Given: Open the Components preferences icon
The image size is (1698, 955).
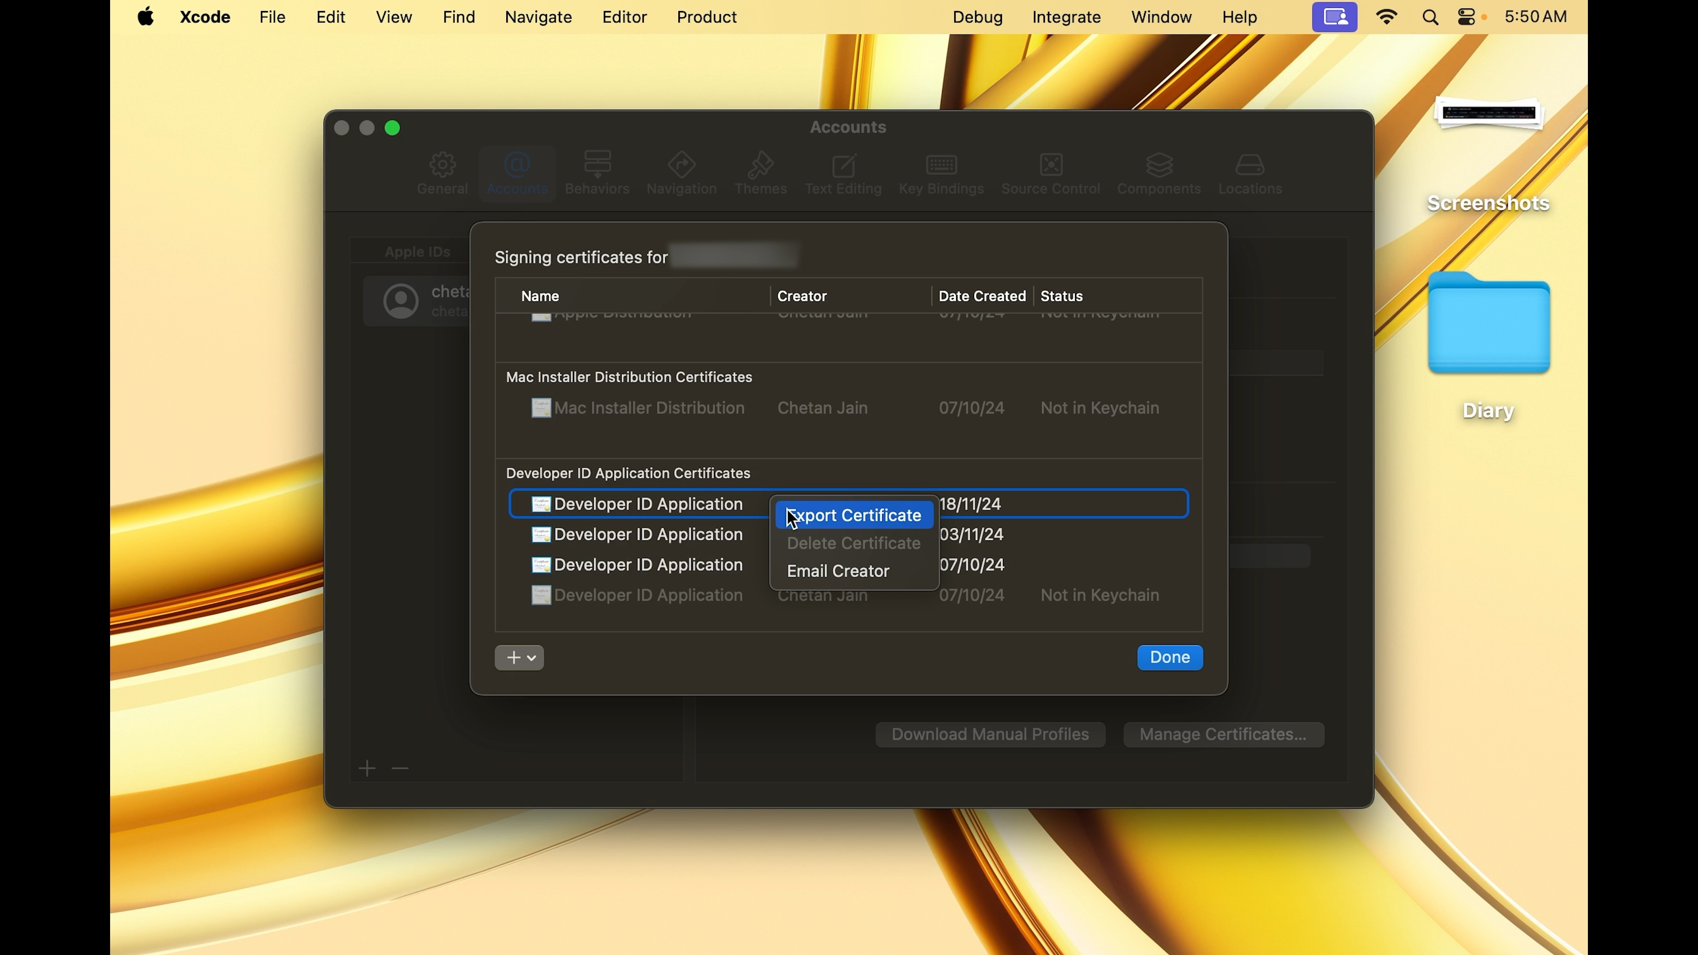Looking at the screenshot, I should [1159, 165].
